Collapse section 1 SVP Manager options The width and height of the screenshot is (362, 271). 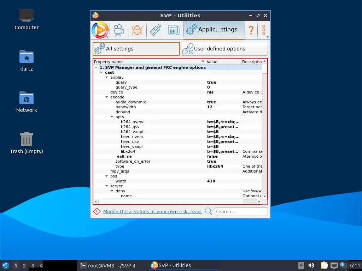coord(96,67)
